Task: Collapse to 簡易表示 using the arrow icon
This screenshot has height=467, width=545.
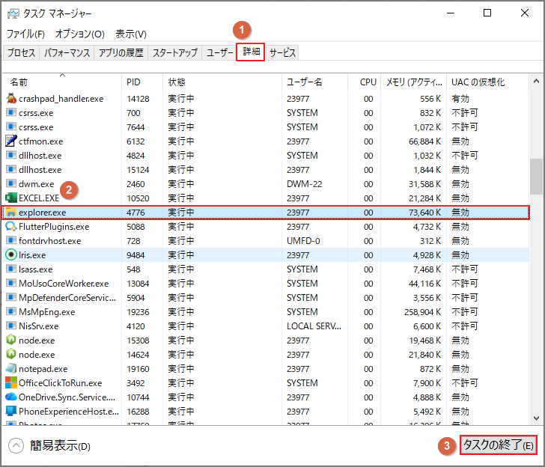Action: pos(16,445)
